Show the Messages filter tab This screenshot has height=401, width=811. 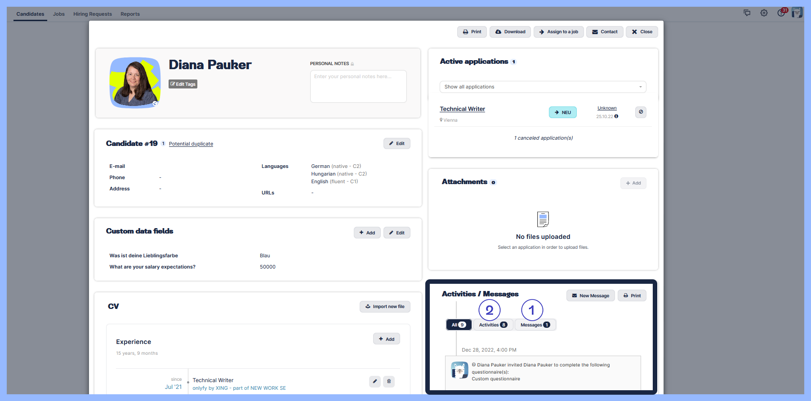coord(535,325)
